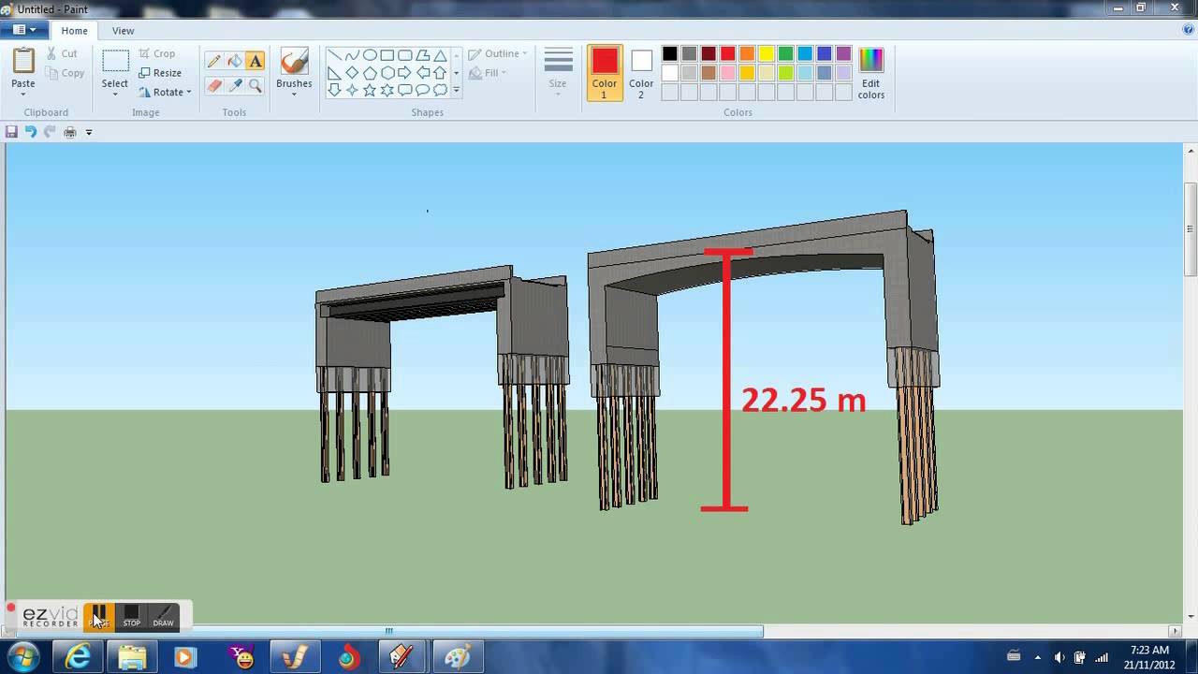Pick the yellow color swatch

coord(767,54)
